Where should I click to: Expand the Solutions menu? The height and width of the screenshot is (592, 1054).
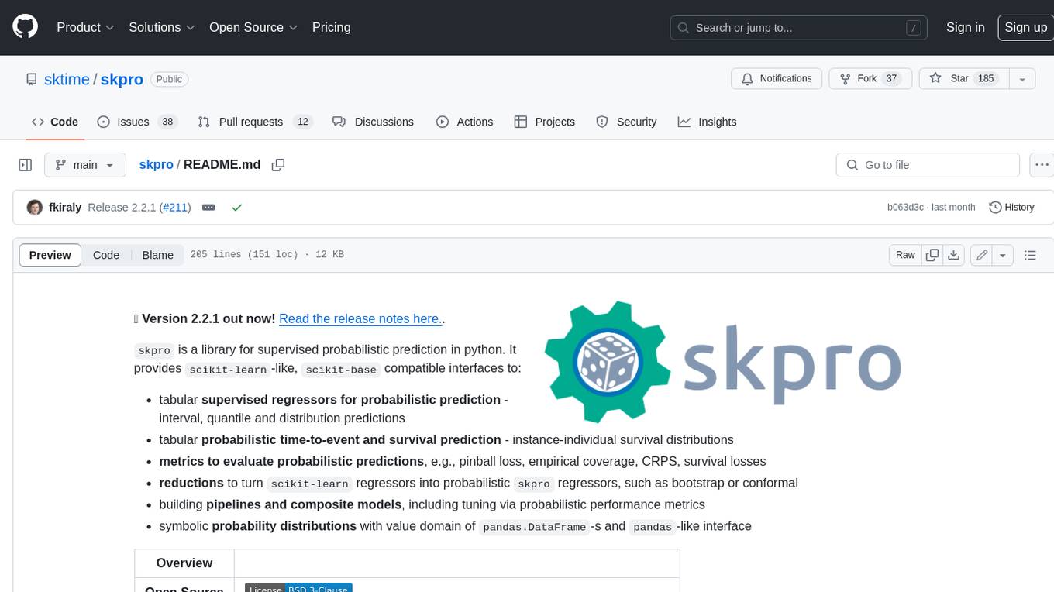click(161, 27)
